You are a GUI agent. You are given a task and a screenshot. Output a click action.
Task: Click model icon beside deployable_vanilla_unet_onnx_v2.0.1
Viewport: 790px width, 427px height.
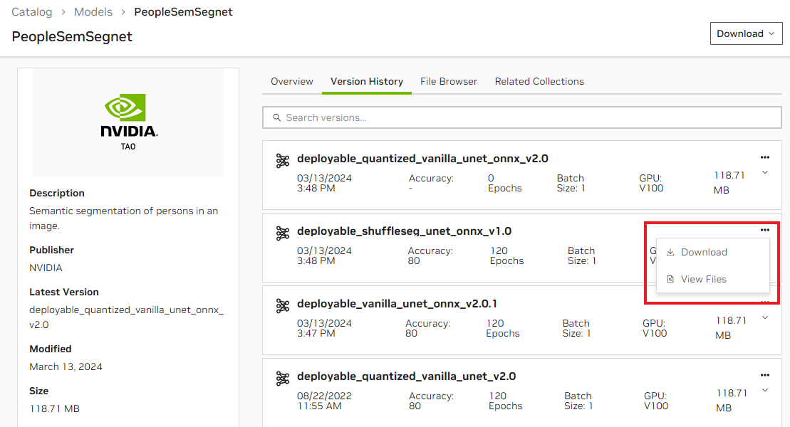(x=283, y=306)
